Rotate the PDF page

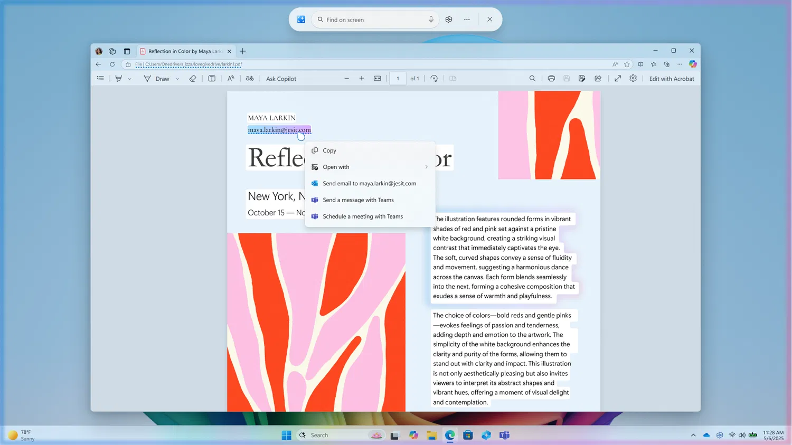(x=434, y=78)
